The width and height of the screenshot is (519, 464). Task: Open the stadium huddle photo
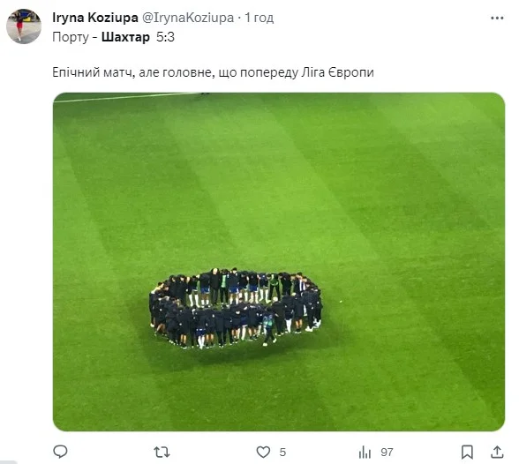pyautogui.click(x=279, y=262)
